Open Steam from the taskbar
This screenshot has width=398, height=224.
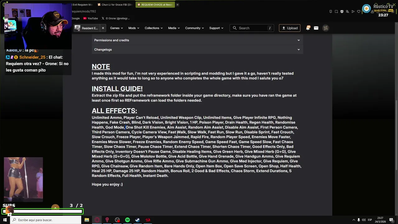(137, 220)
